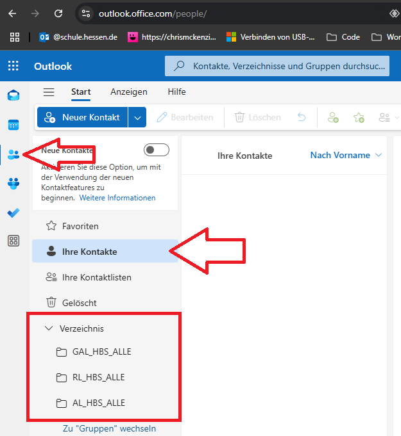Image resolution: width=401 pixels, height=436 pixels.
Task: Open the Groups icon in left sidebar
Action: 13,184
